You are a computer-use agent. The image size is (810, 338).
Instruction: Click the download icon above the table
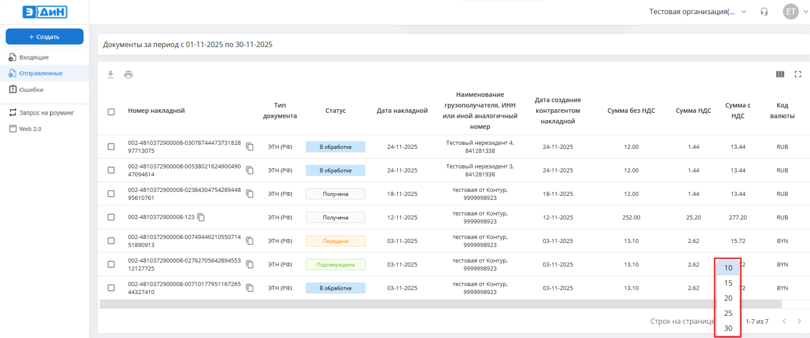click(110, 74)
